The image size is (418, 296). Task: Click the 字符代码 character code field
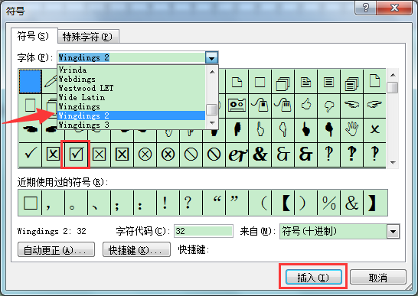[x=204, y=231]
